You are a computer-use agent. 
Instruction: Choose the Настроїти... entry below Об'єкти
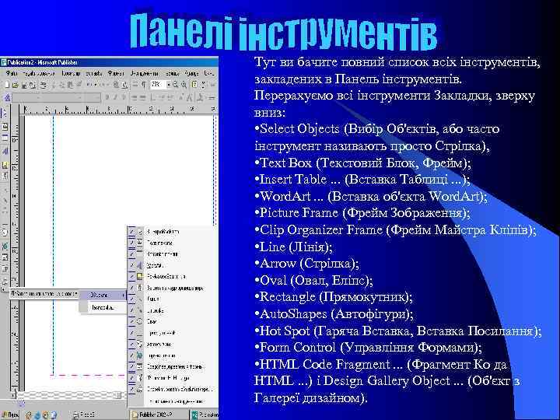point(103,307)
